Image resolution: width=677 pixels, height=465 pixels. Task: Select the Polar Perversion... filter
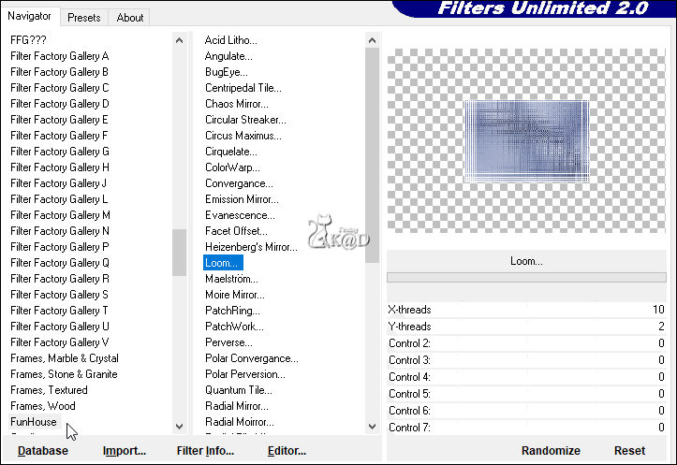click(x=244, y=374)
